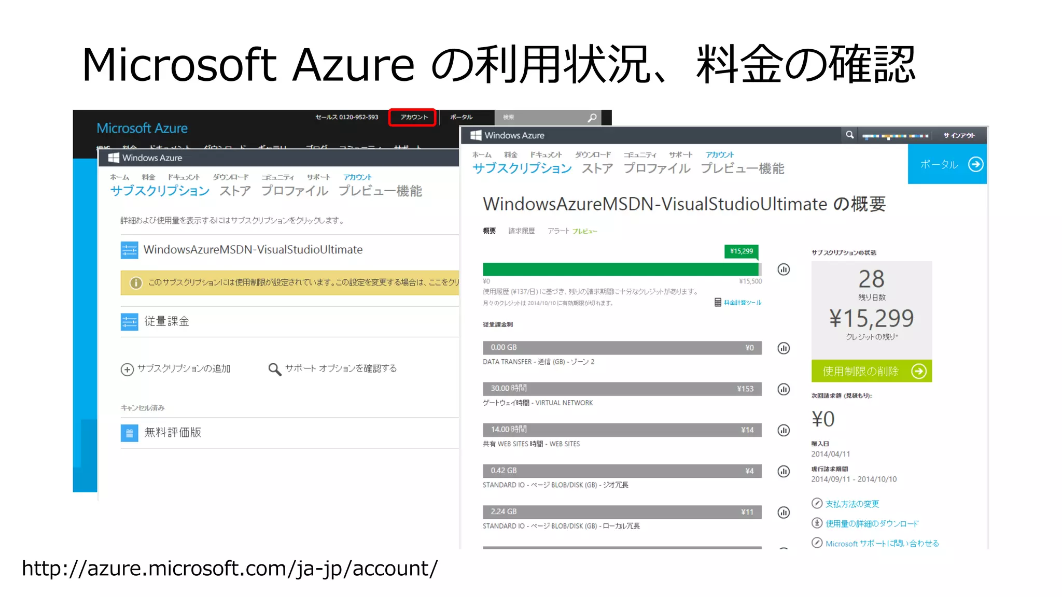Click the Windows Azure logo in left window
The width and height of the screenshot is (1062, 597).
[x=145, y=158]
